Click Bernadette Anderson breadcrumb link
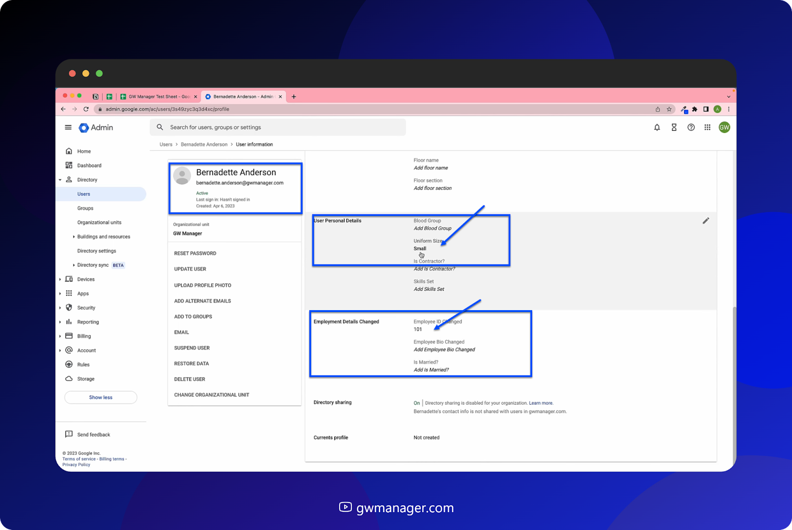 (x=204, y=145)
